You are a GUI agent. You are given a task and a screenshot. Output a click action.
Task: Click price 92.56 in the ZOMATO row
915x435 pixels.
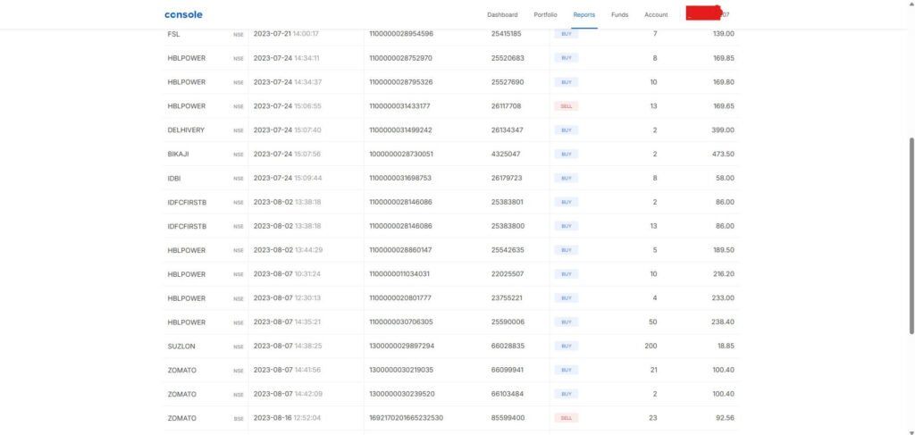tap(726, 418)
